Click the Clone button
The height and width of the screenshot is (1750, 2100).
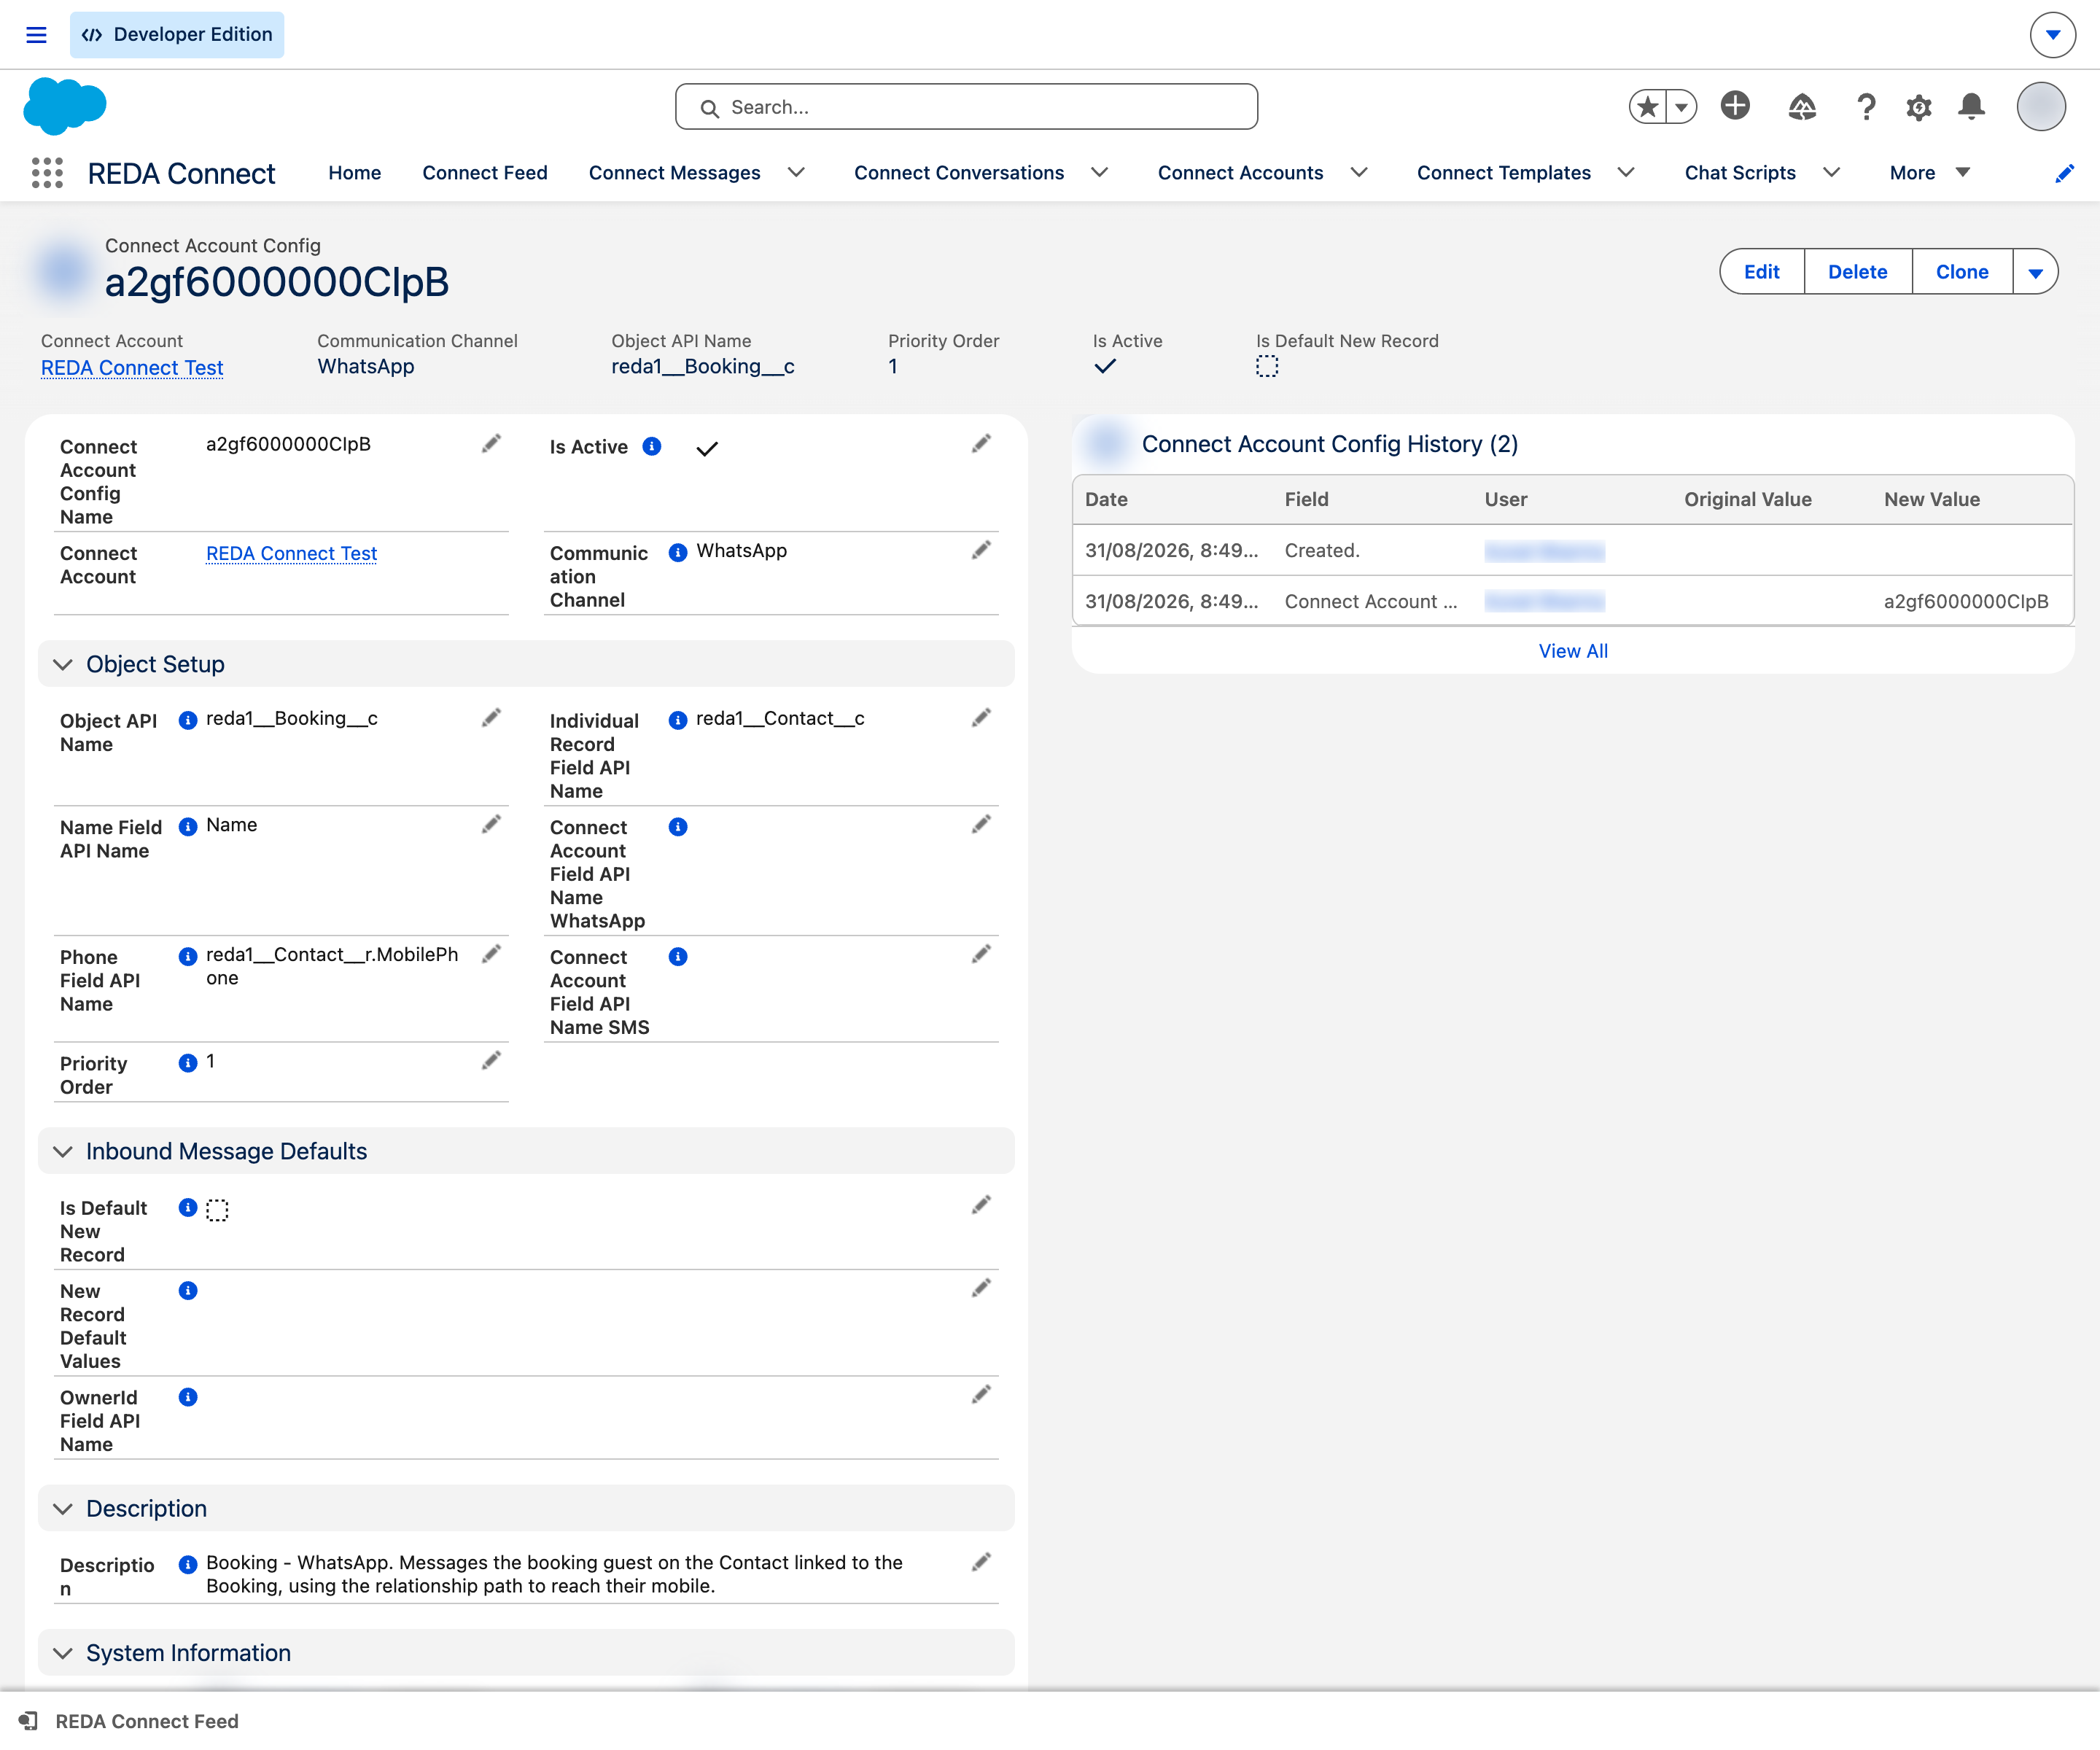tap(1962, 272)
